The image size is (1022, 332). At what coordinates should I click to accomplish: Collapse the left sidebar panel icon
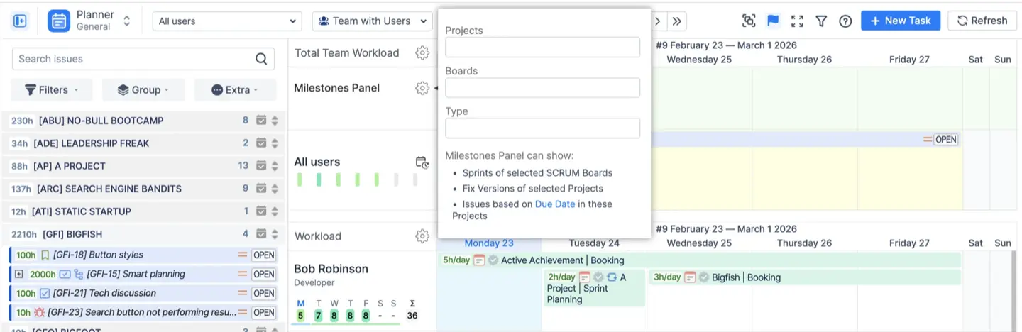(x=20, y=21)
